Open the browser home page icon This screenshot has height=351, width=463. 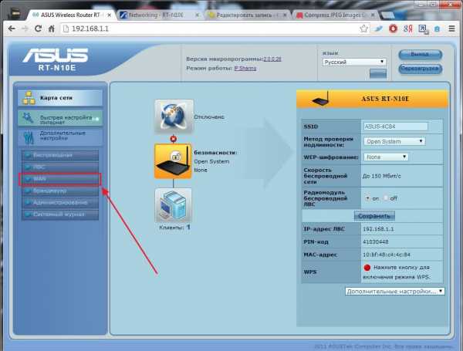(x=52, y=29)
